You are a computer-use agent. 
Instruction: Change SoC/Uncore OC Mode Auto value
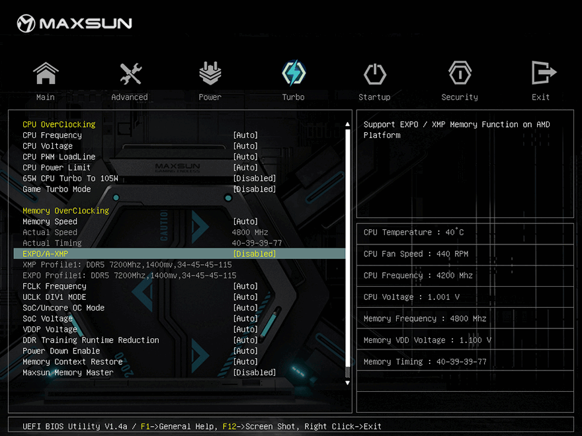tap(245, 308)
